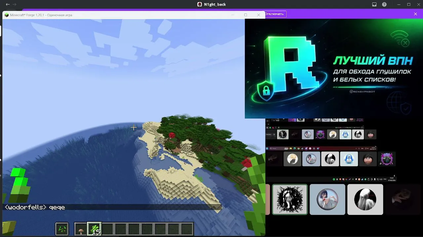Click the penguin tile directly above the mini taskbar
This screenshot has width=423, height=237.
(x=345, y=134)
